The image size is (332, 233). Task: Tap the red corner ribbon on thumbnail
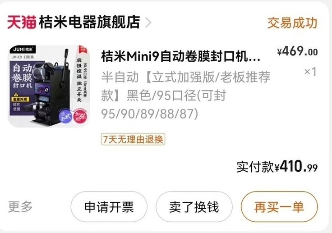83,50
